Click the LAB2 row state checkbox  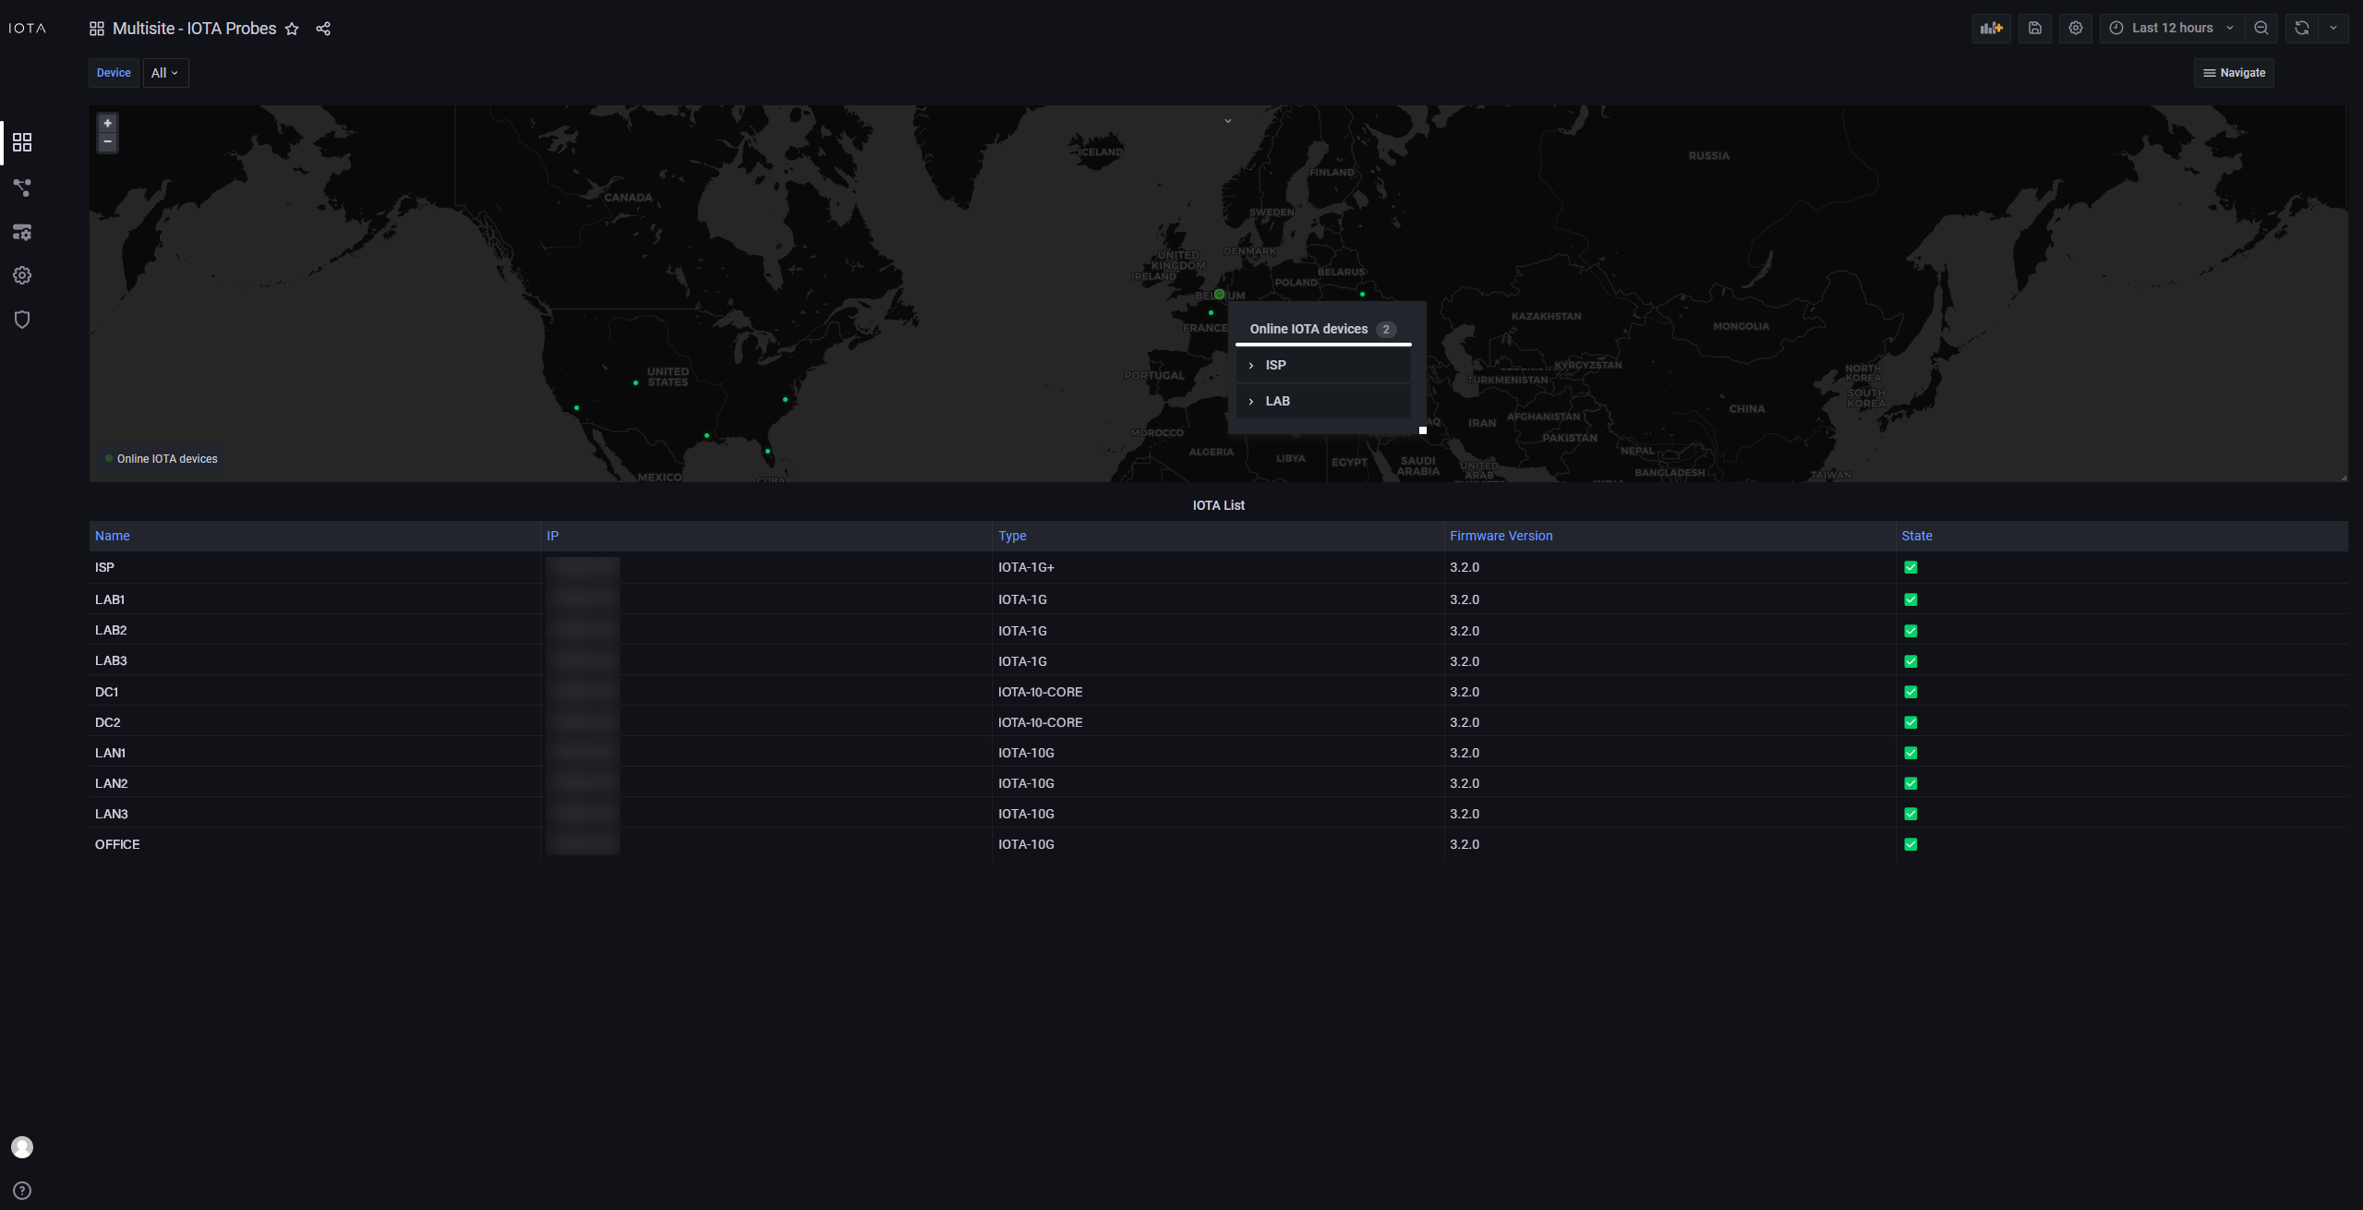click(1911, 631)
